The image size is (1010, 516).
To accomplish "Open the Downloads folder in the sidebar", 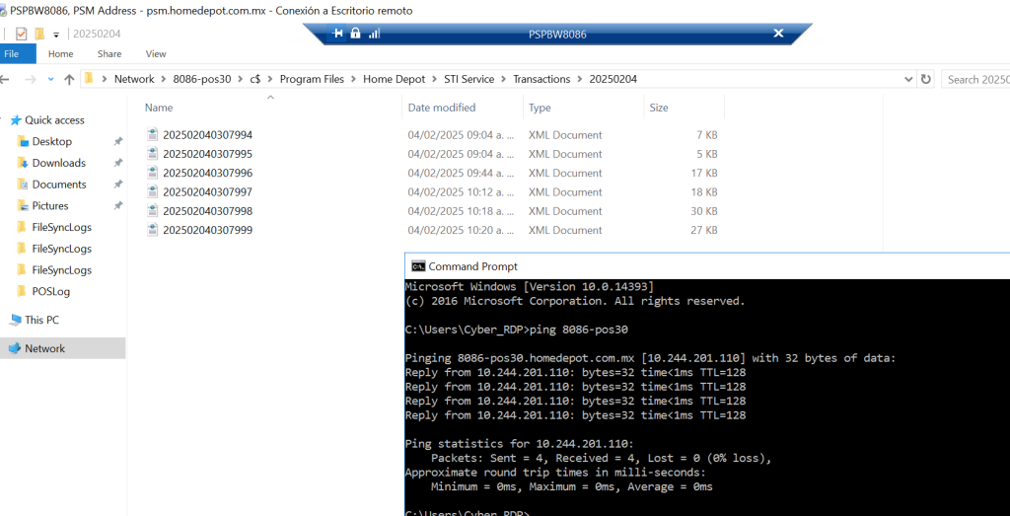I will (x=58, y=163).
